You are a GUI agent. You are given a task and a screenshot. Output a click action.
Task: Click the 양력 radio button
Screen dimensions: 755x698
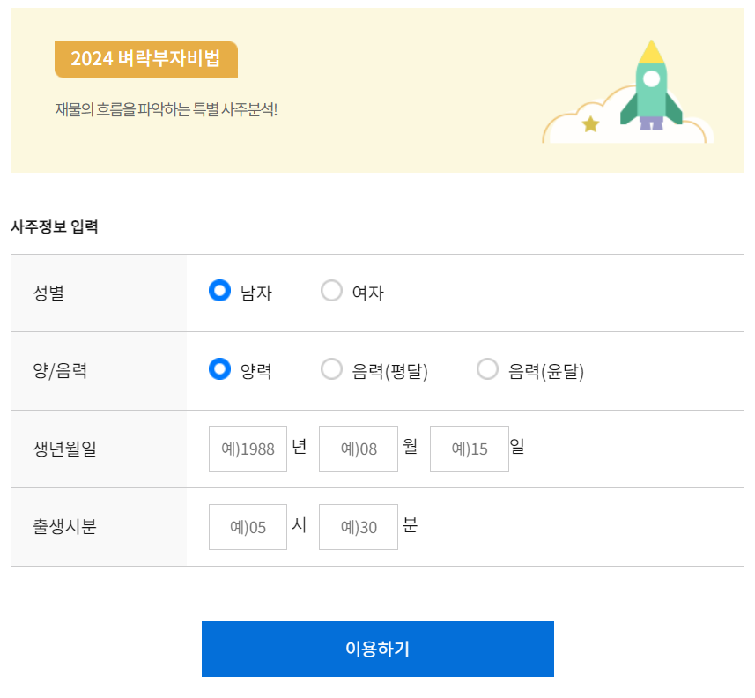pos(218,369)
